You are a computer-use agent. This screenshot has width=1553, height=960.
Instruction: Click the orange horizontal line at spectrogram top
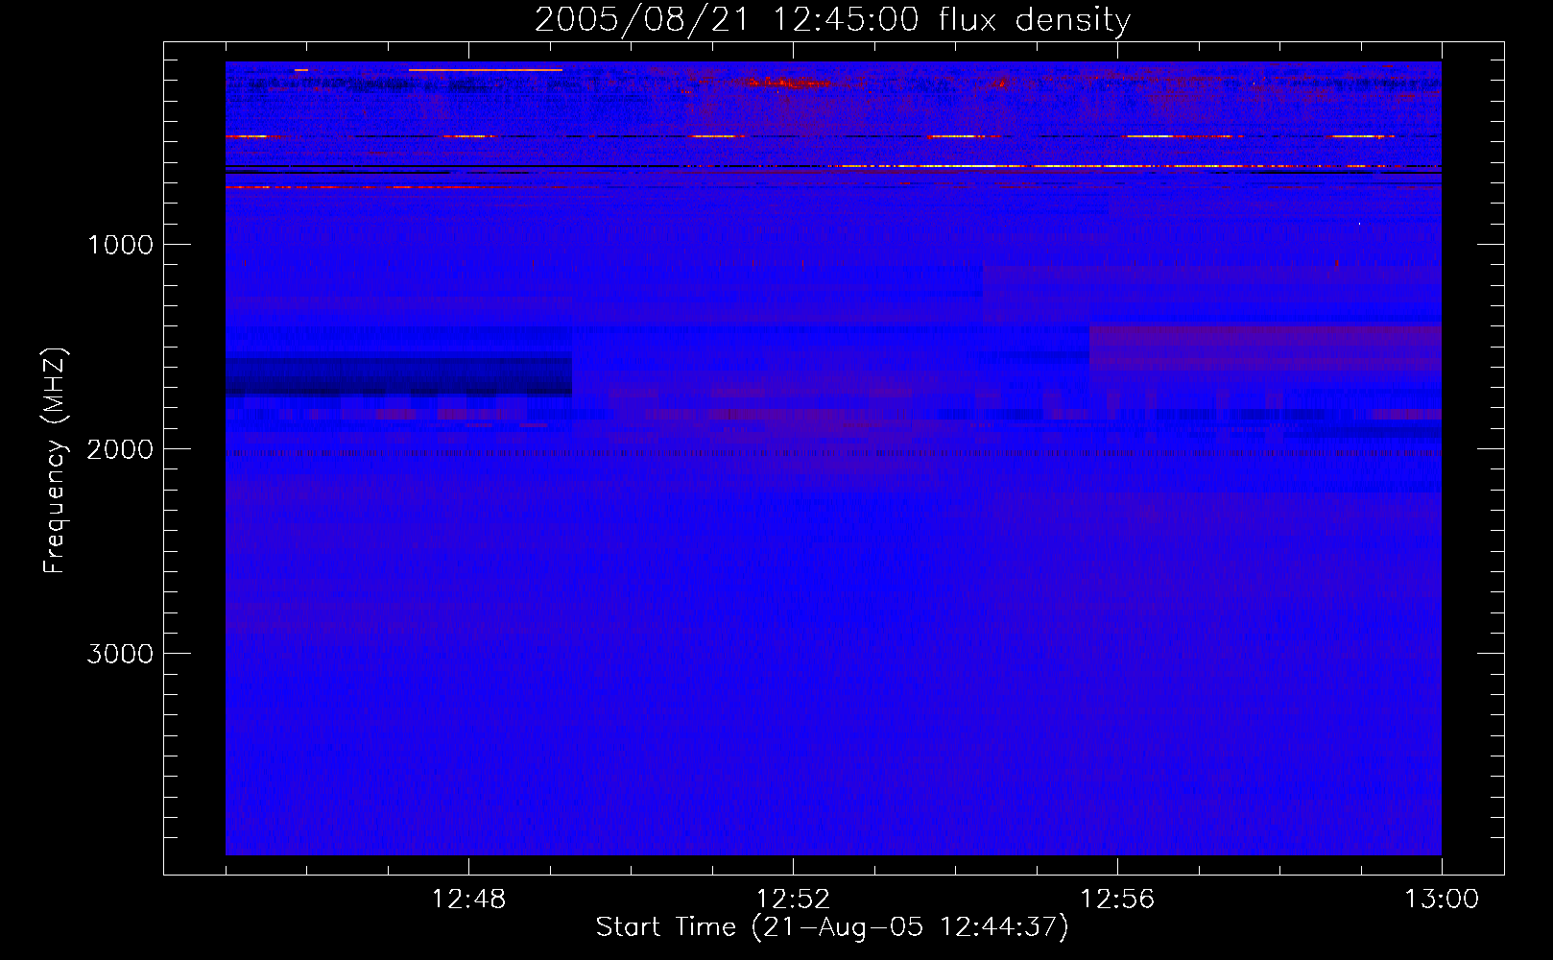click(x=486, y=70)
